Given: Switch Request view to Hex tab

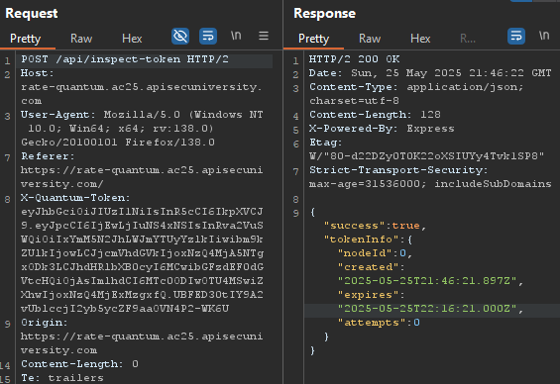Looking at the screenshot, I should 132,39.
